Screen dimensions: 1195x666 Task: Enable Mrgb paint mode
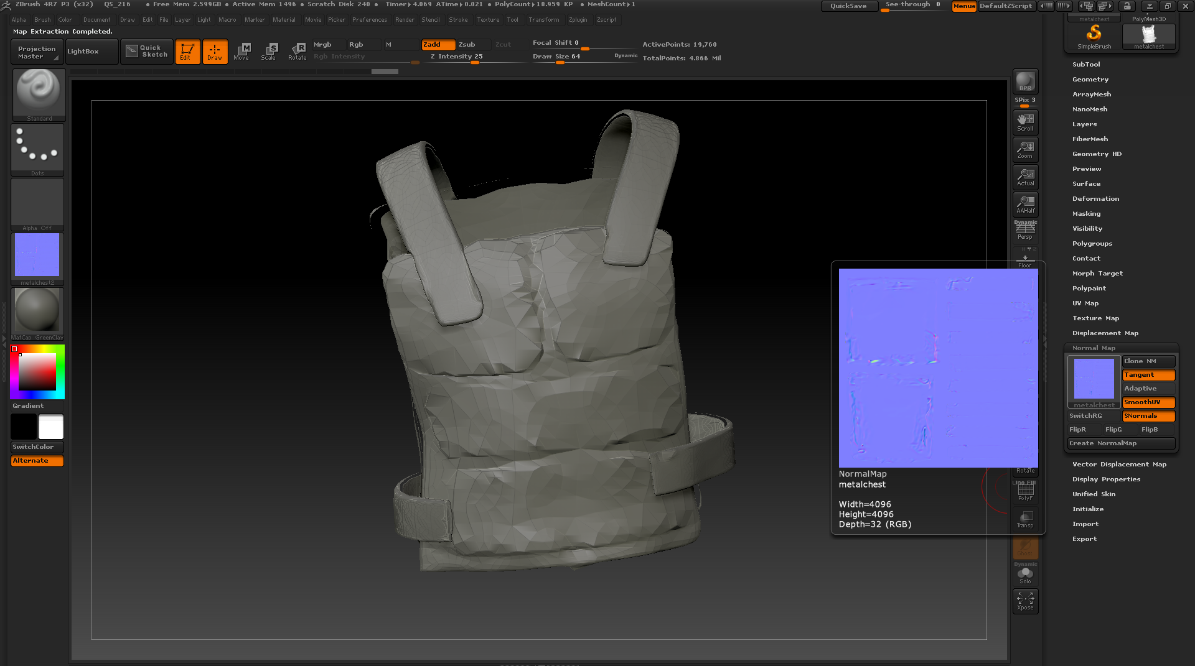tap(329, 45)
